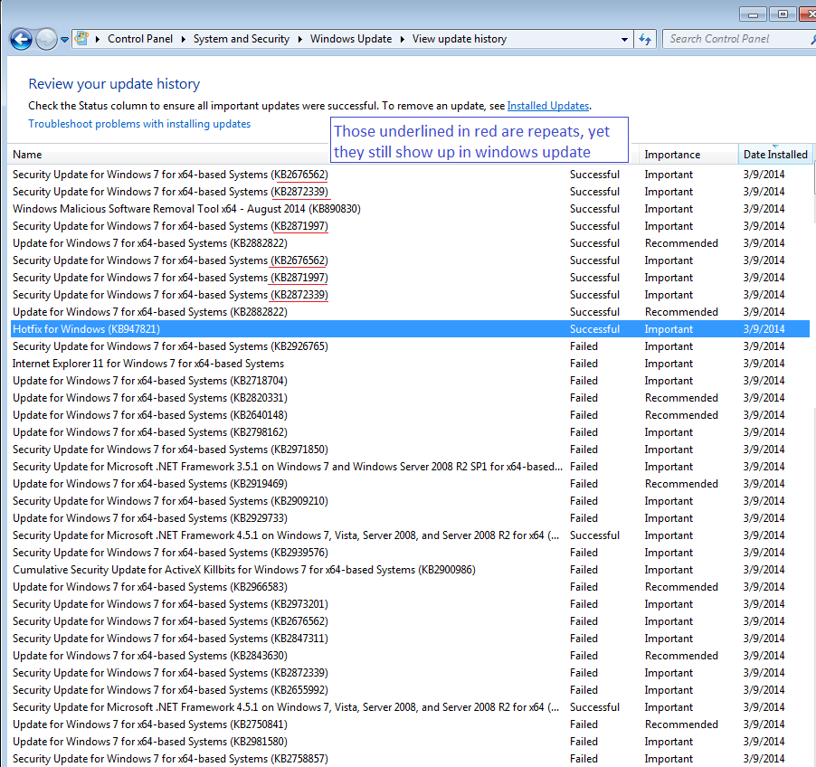Select Update KB2966583 row

(x=410, y=586)
